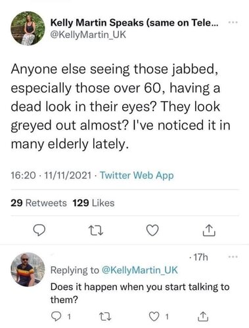Open Kelly Martin's profile picture
The image size is (249, 328).
28,28
